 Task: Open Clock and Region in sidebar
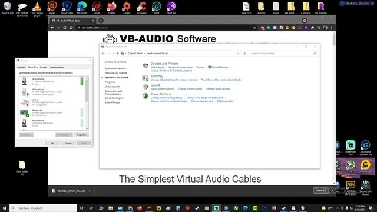[x=114, y=98]
